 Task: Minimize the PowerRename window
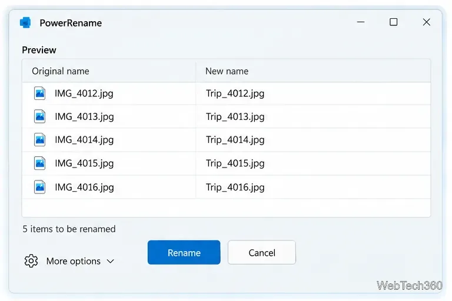[x=361, y=22]
